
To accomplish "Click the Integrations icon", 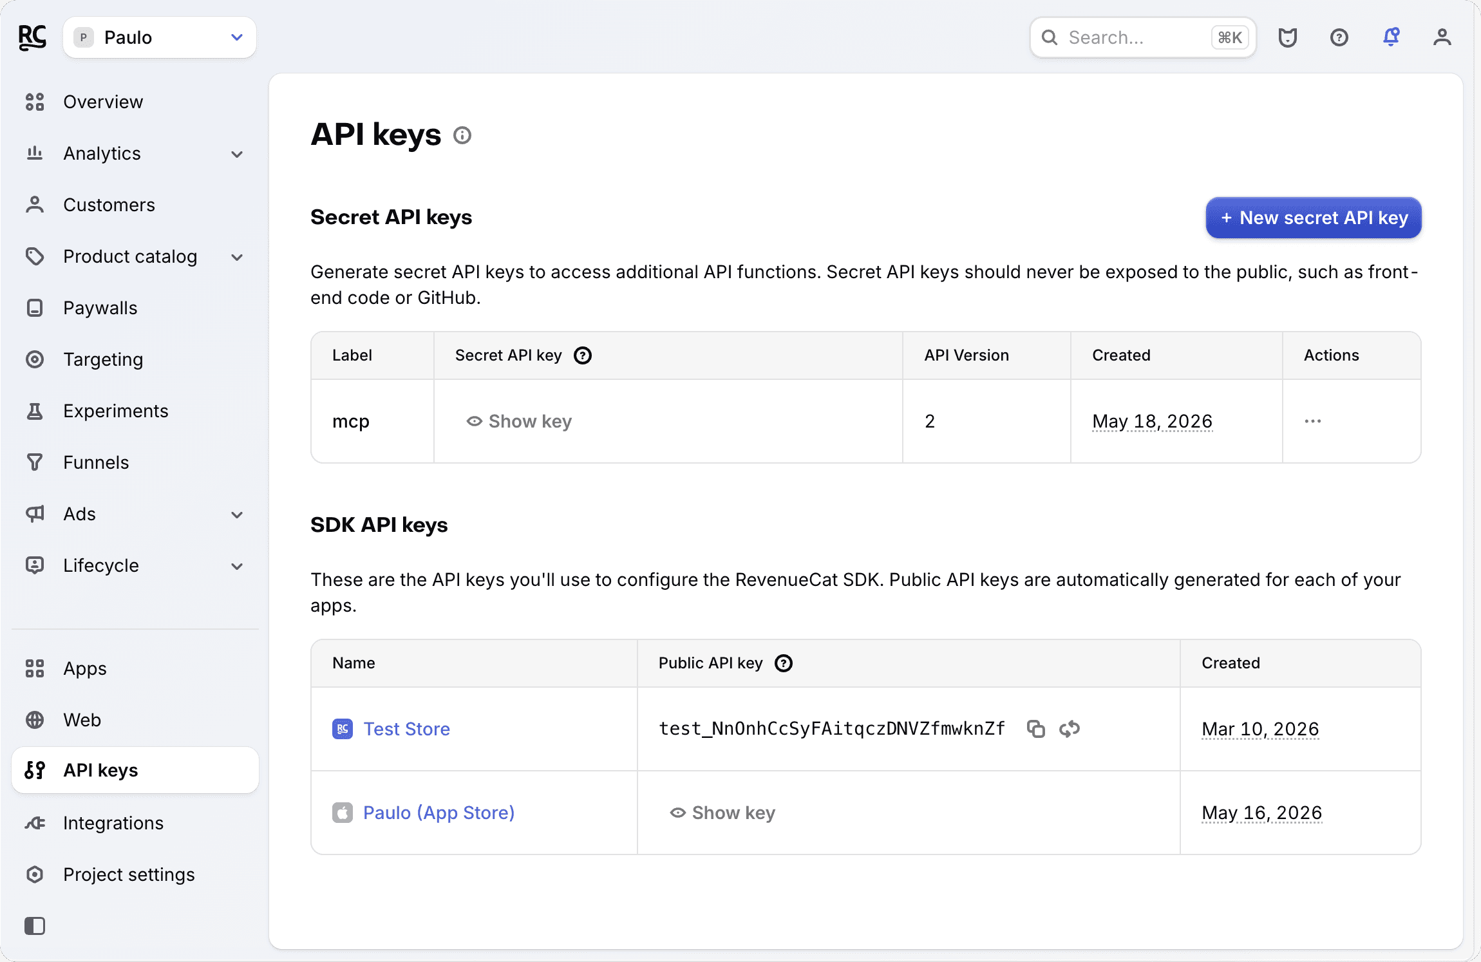I will click(35, 823).
